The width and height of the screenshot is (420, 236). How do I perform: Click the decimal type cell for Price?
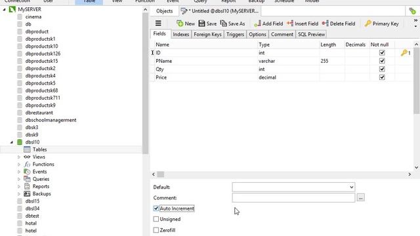[x=289, y=77]
